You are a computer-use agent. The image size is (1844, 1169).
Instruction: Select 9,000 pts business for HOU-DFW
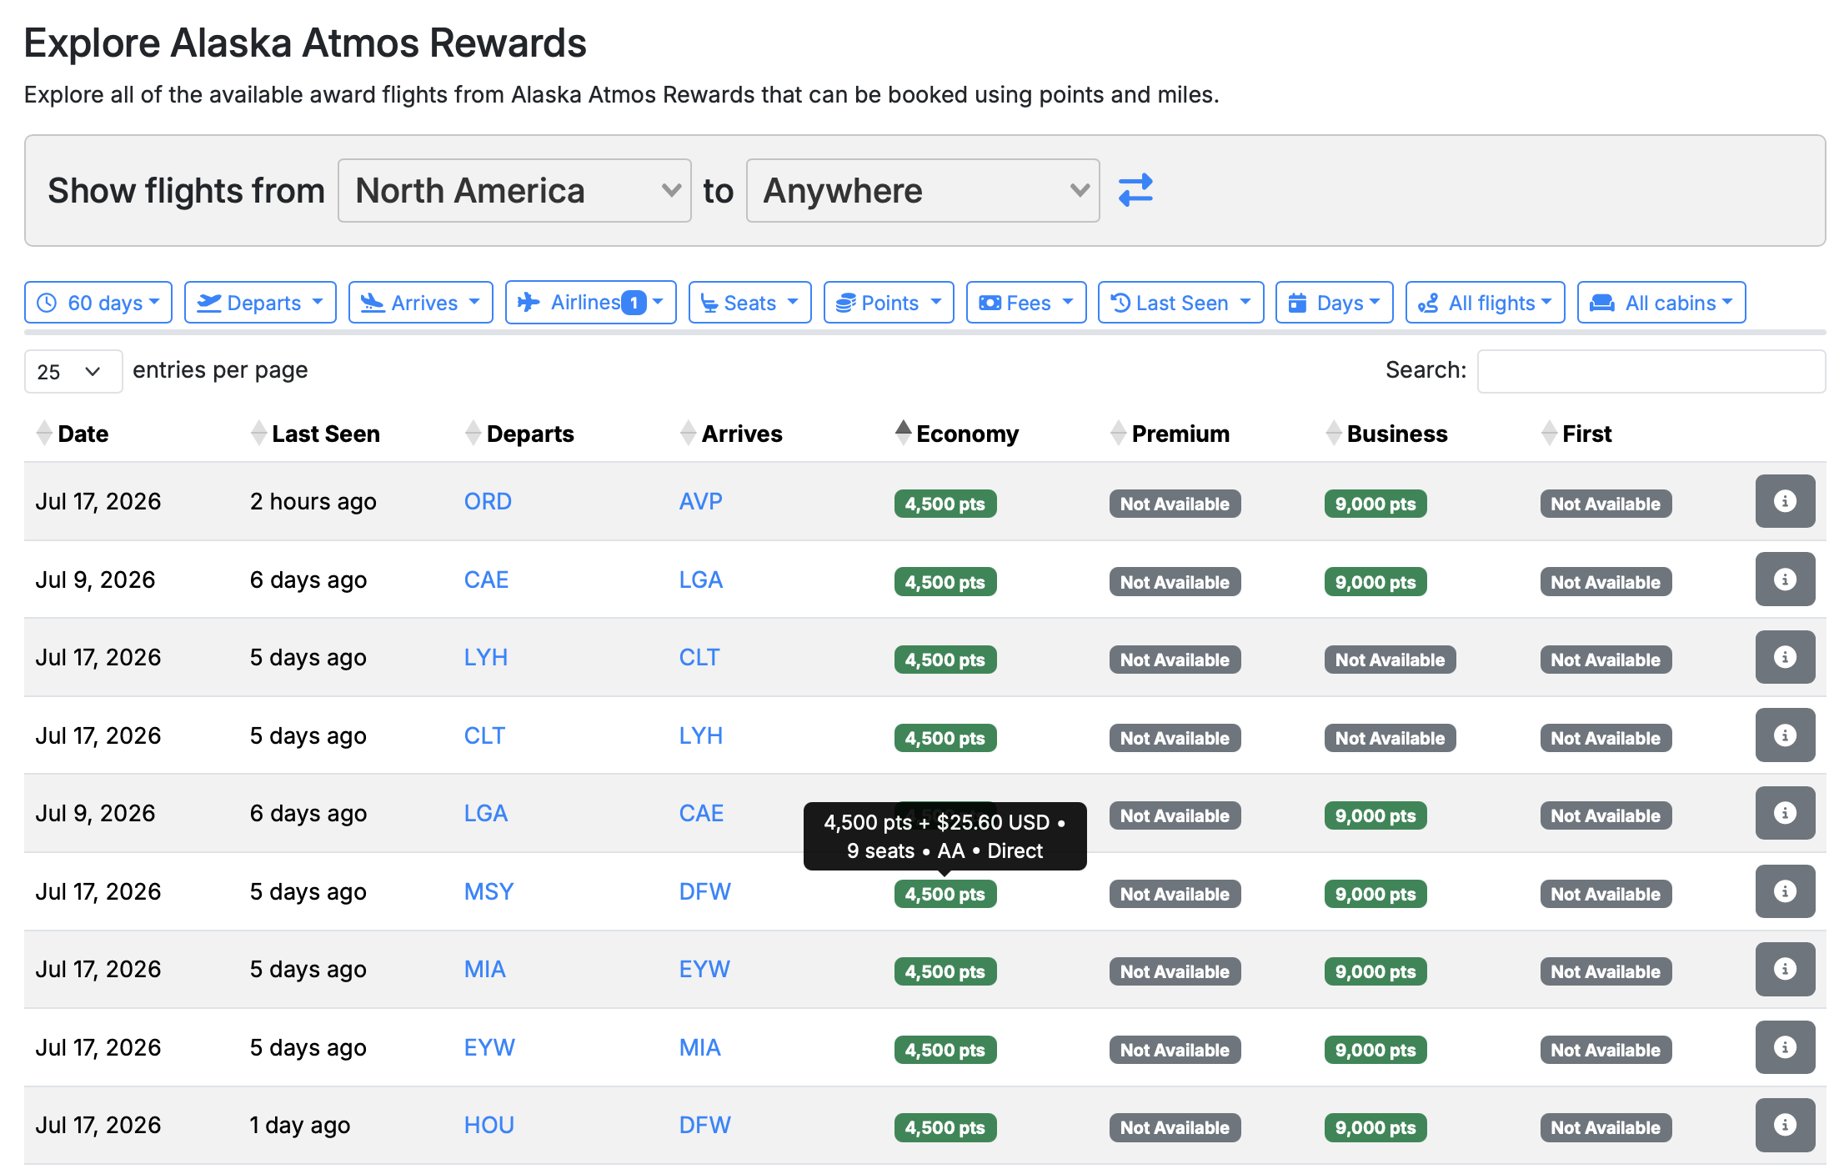pos(1375,1127)
